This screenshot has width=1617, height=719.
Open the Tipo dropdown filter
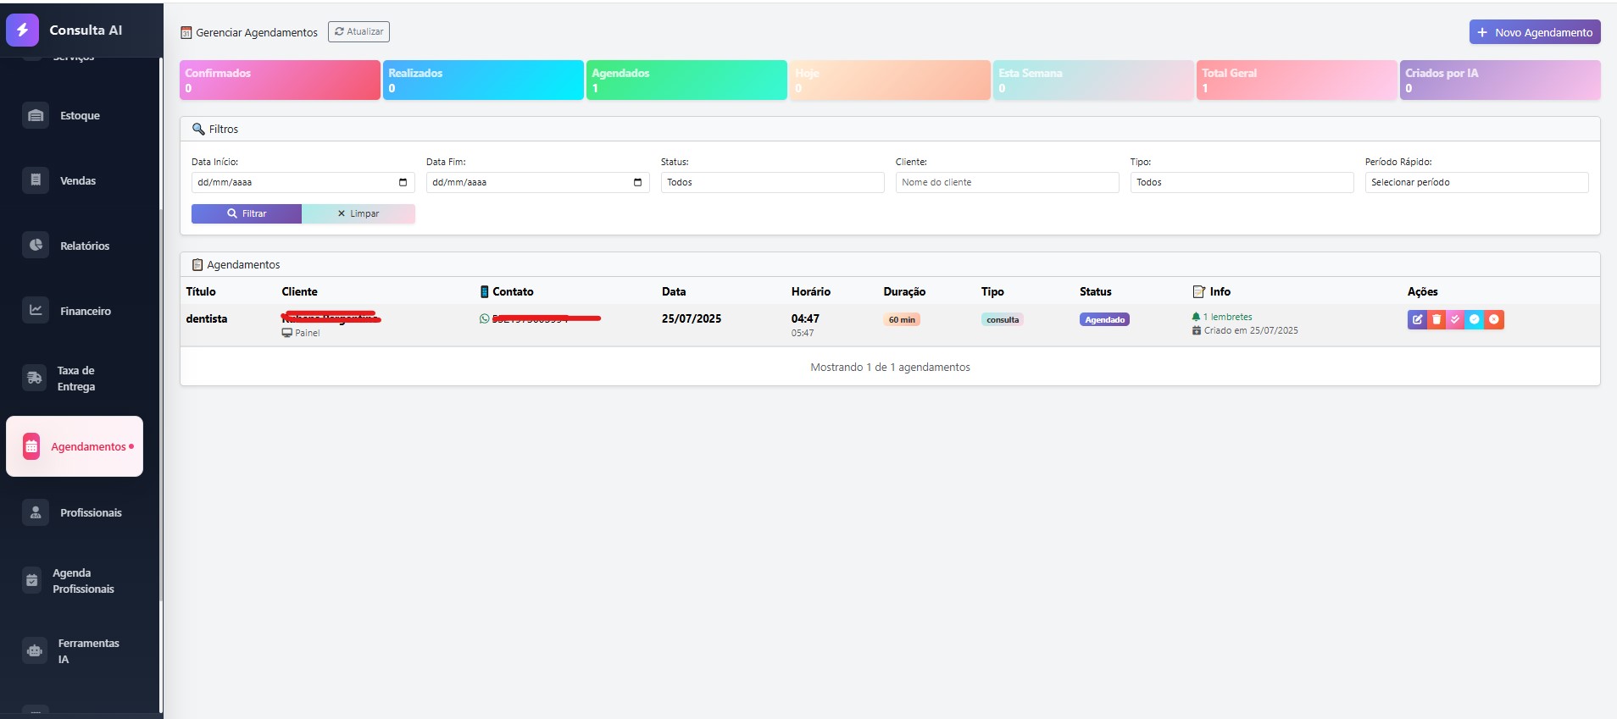coord(1241,182)
